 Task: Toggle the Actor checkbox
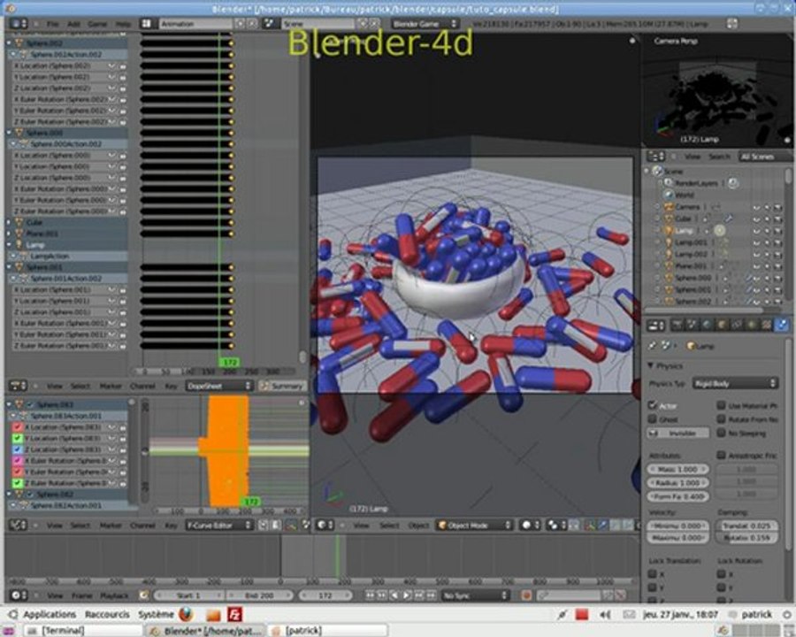(x=653, y=405)
